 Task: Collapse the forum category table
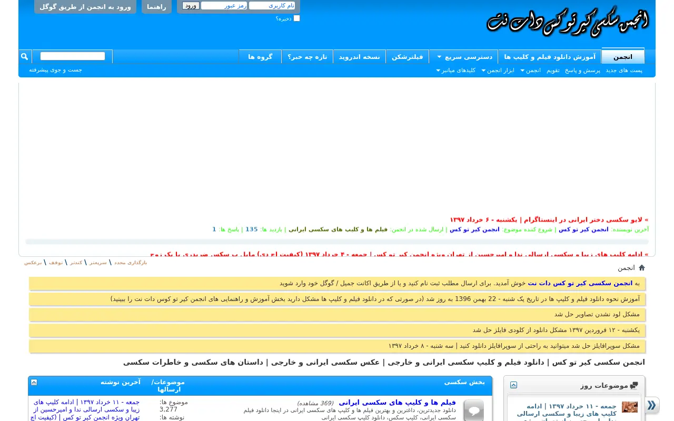pos(34,382)
